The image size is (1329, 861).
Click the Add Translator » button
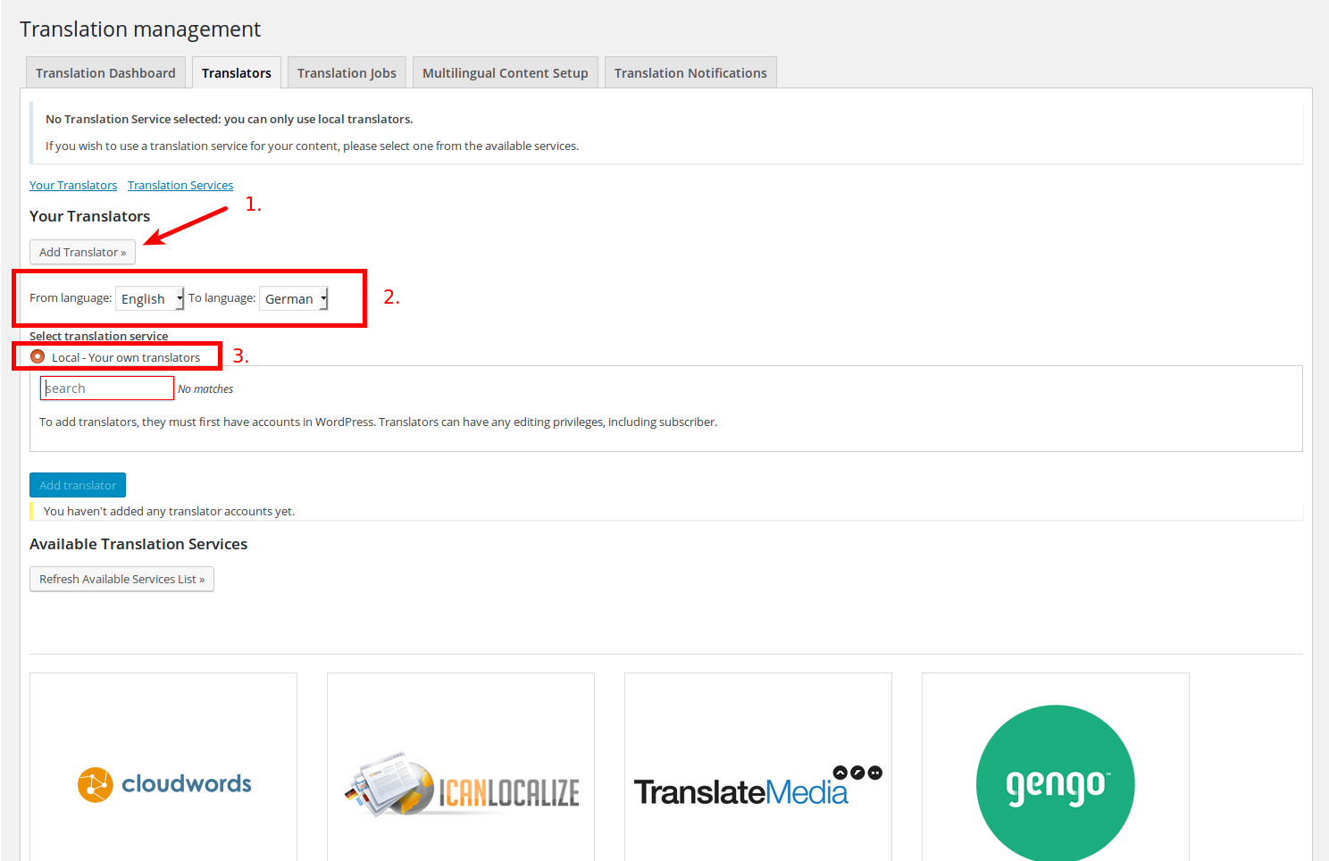(x=82, y=252)
